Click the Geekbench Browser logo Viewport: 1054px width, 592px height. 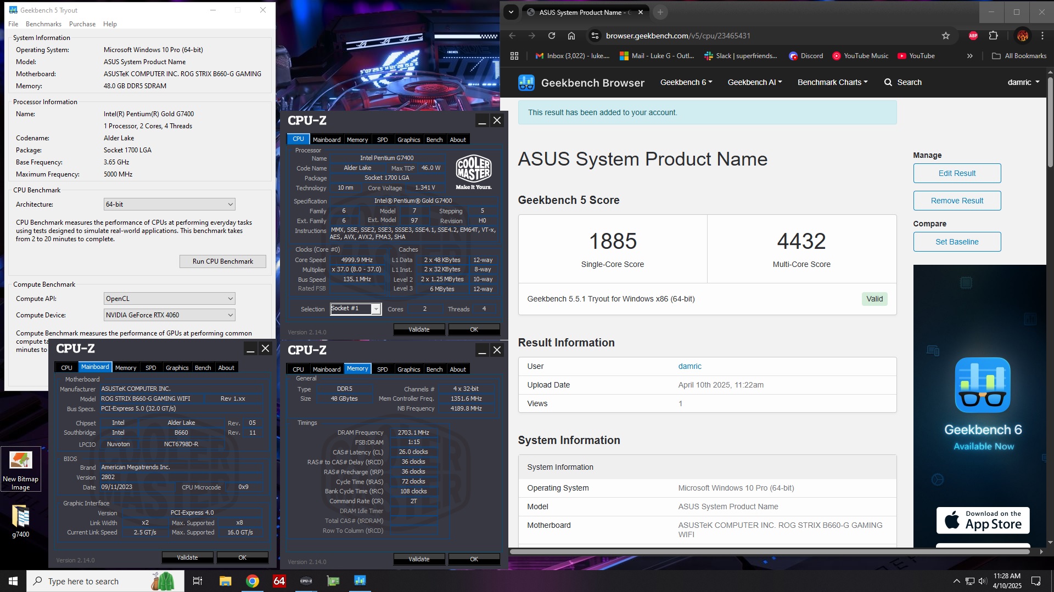click(581, 83)
